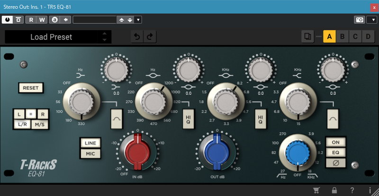Close the TR5 EQ-81 plugin window
This screenshot has height=196, width=379.
[x=374, y=7]
